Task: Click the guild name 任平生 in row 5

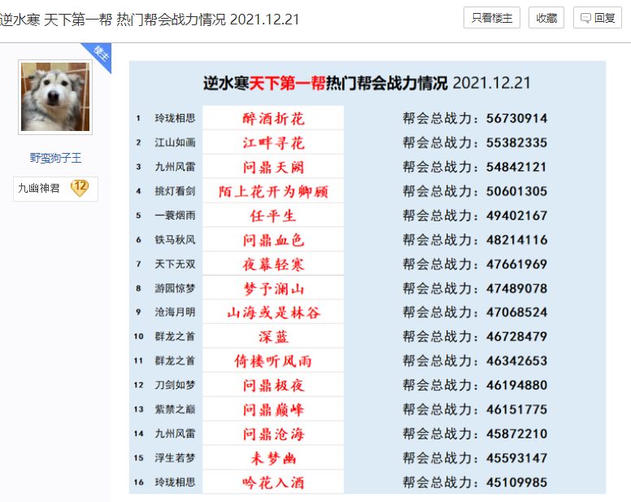Action: point(273,216)
